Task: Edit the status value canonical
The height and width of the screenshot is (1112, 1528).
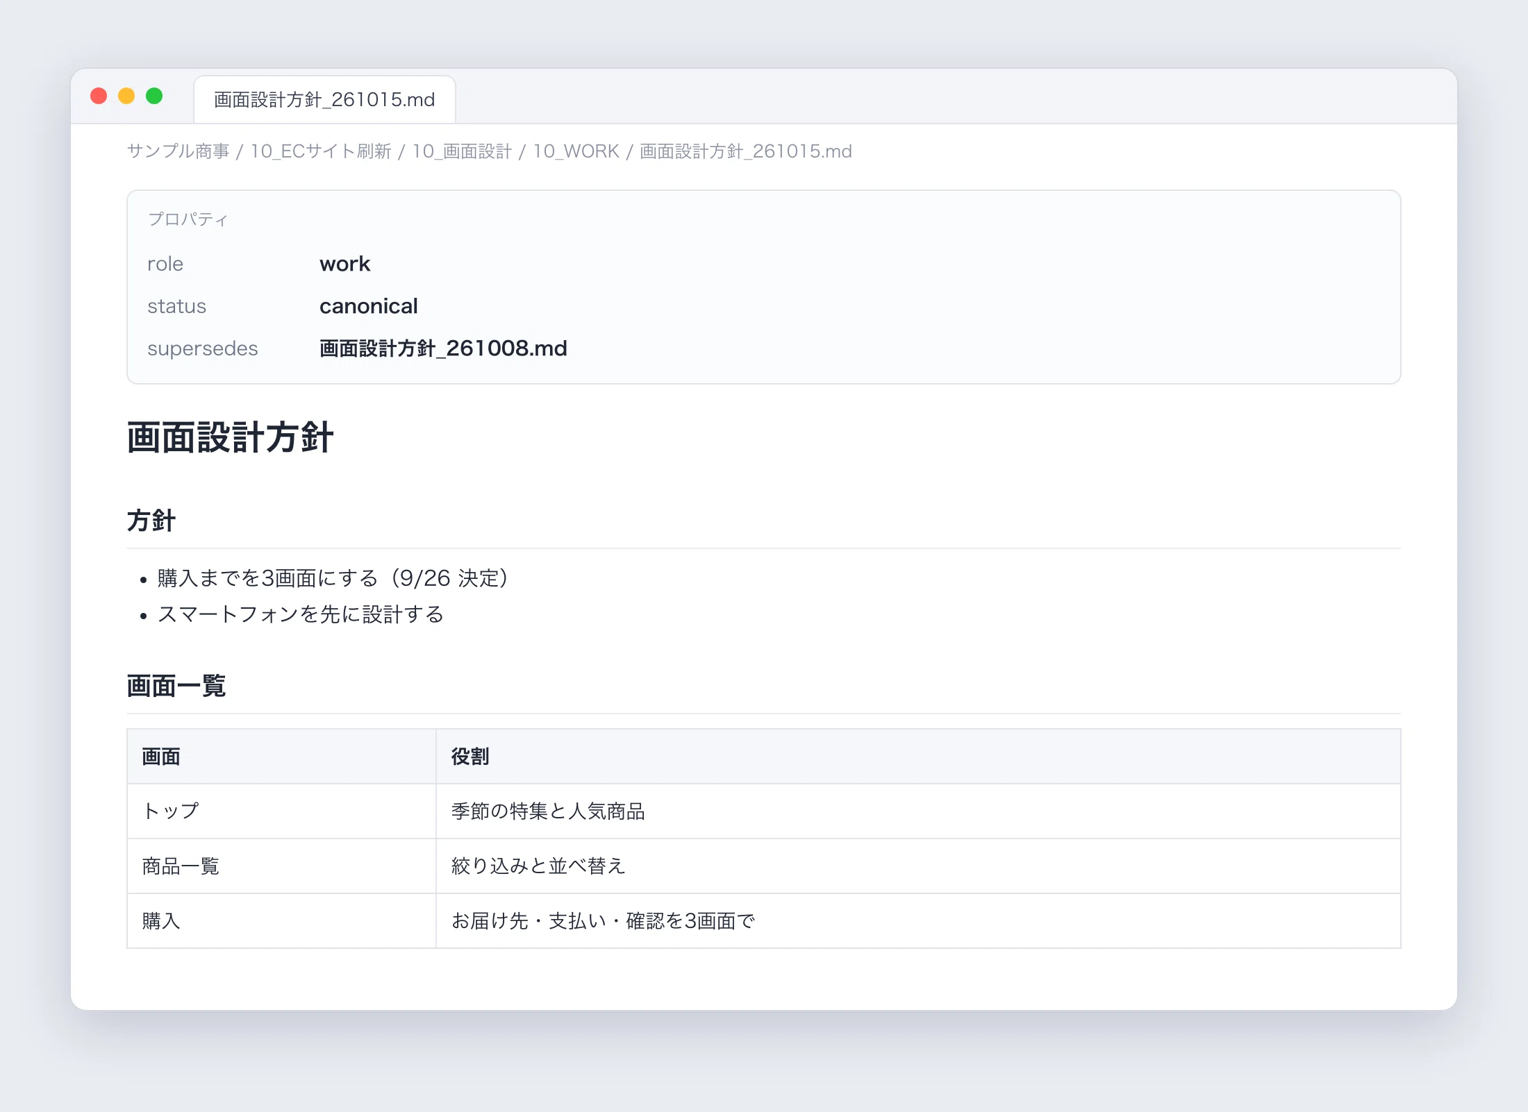Action: click(x=369, y=306)
